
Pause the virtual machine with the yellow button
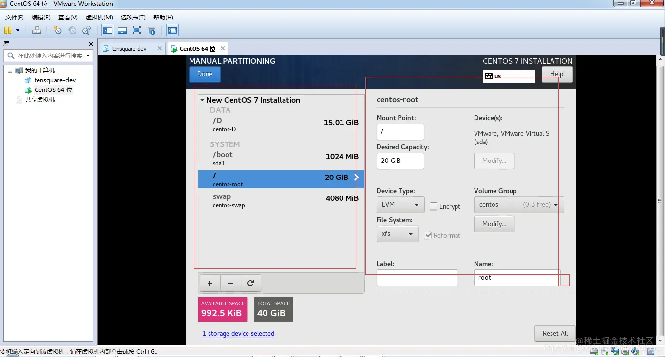click(x=8, y=30)
